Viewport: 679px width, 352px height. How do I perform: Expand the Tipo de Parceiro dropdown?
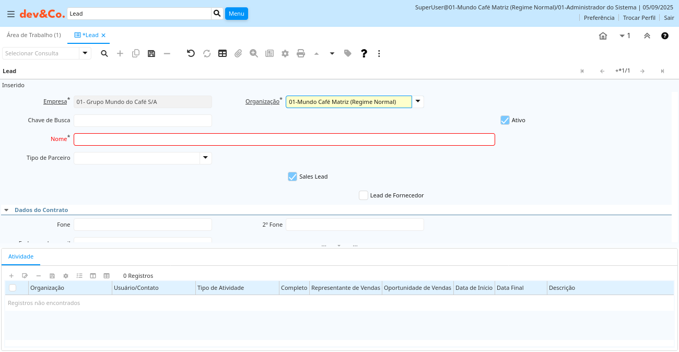click(206, 158)
